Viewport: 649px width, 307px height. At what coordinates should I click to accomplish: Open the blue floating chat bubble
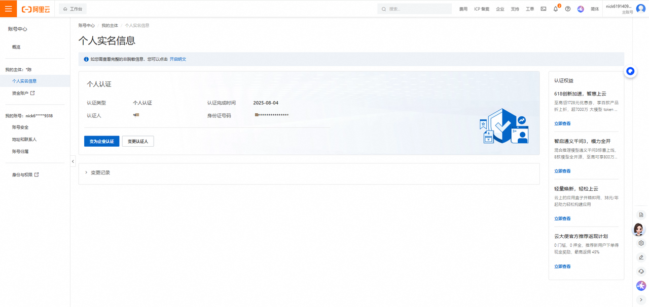click(x=630, y=71)
